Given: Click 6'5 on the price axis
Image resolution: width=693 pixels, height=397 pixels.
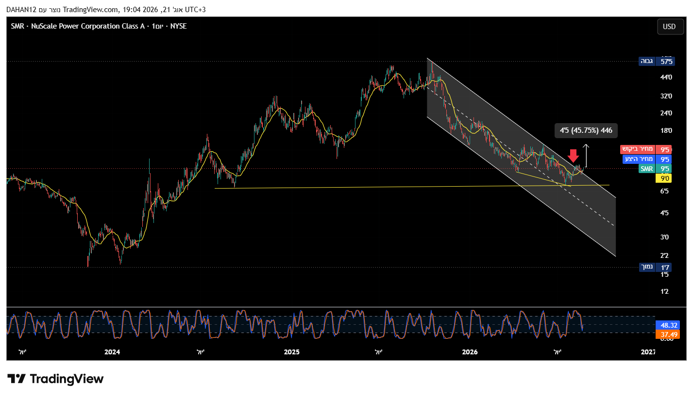Looking at the screenshot, I should click(x=665, y=191).
